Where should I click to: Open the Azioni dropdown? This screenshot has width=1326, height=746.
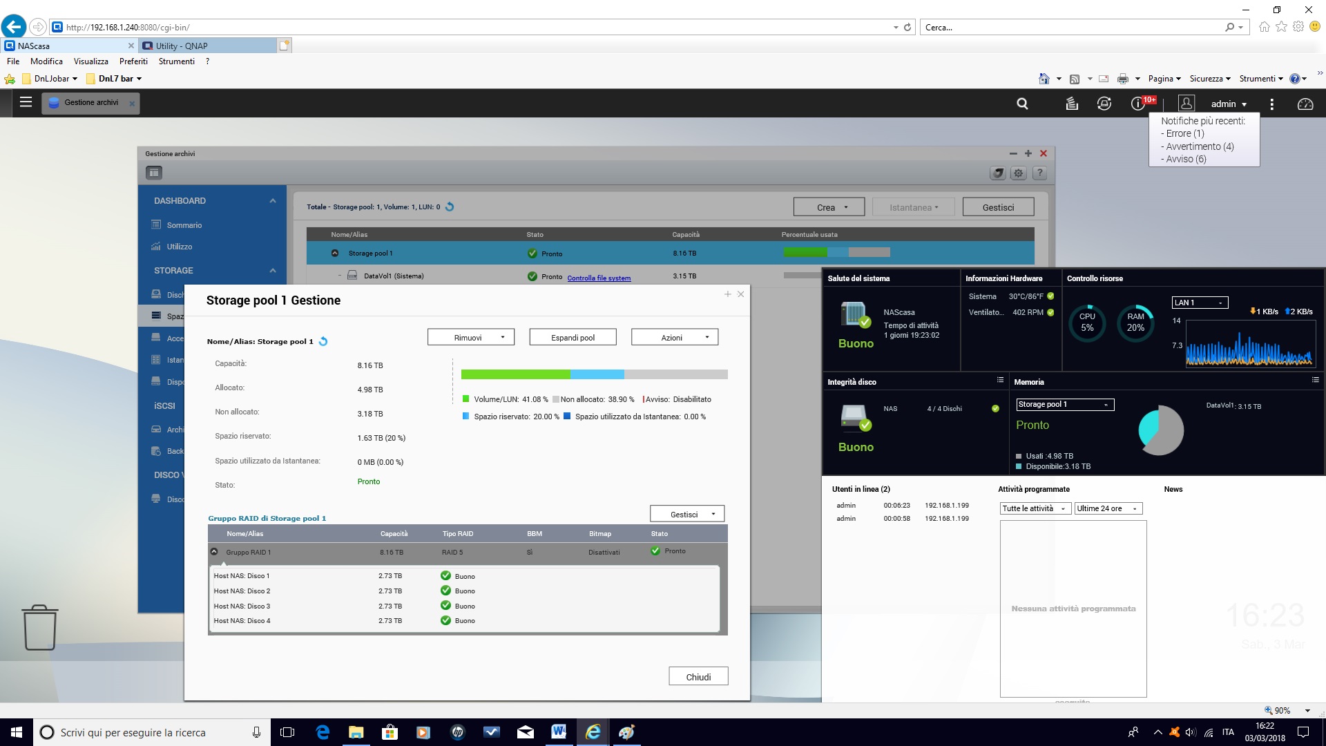[x=675, y=337]
